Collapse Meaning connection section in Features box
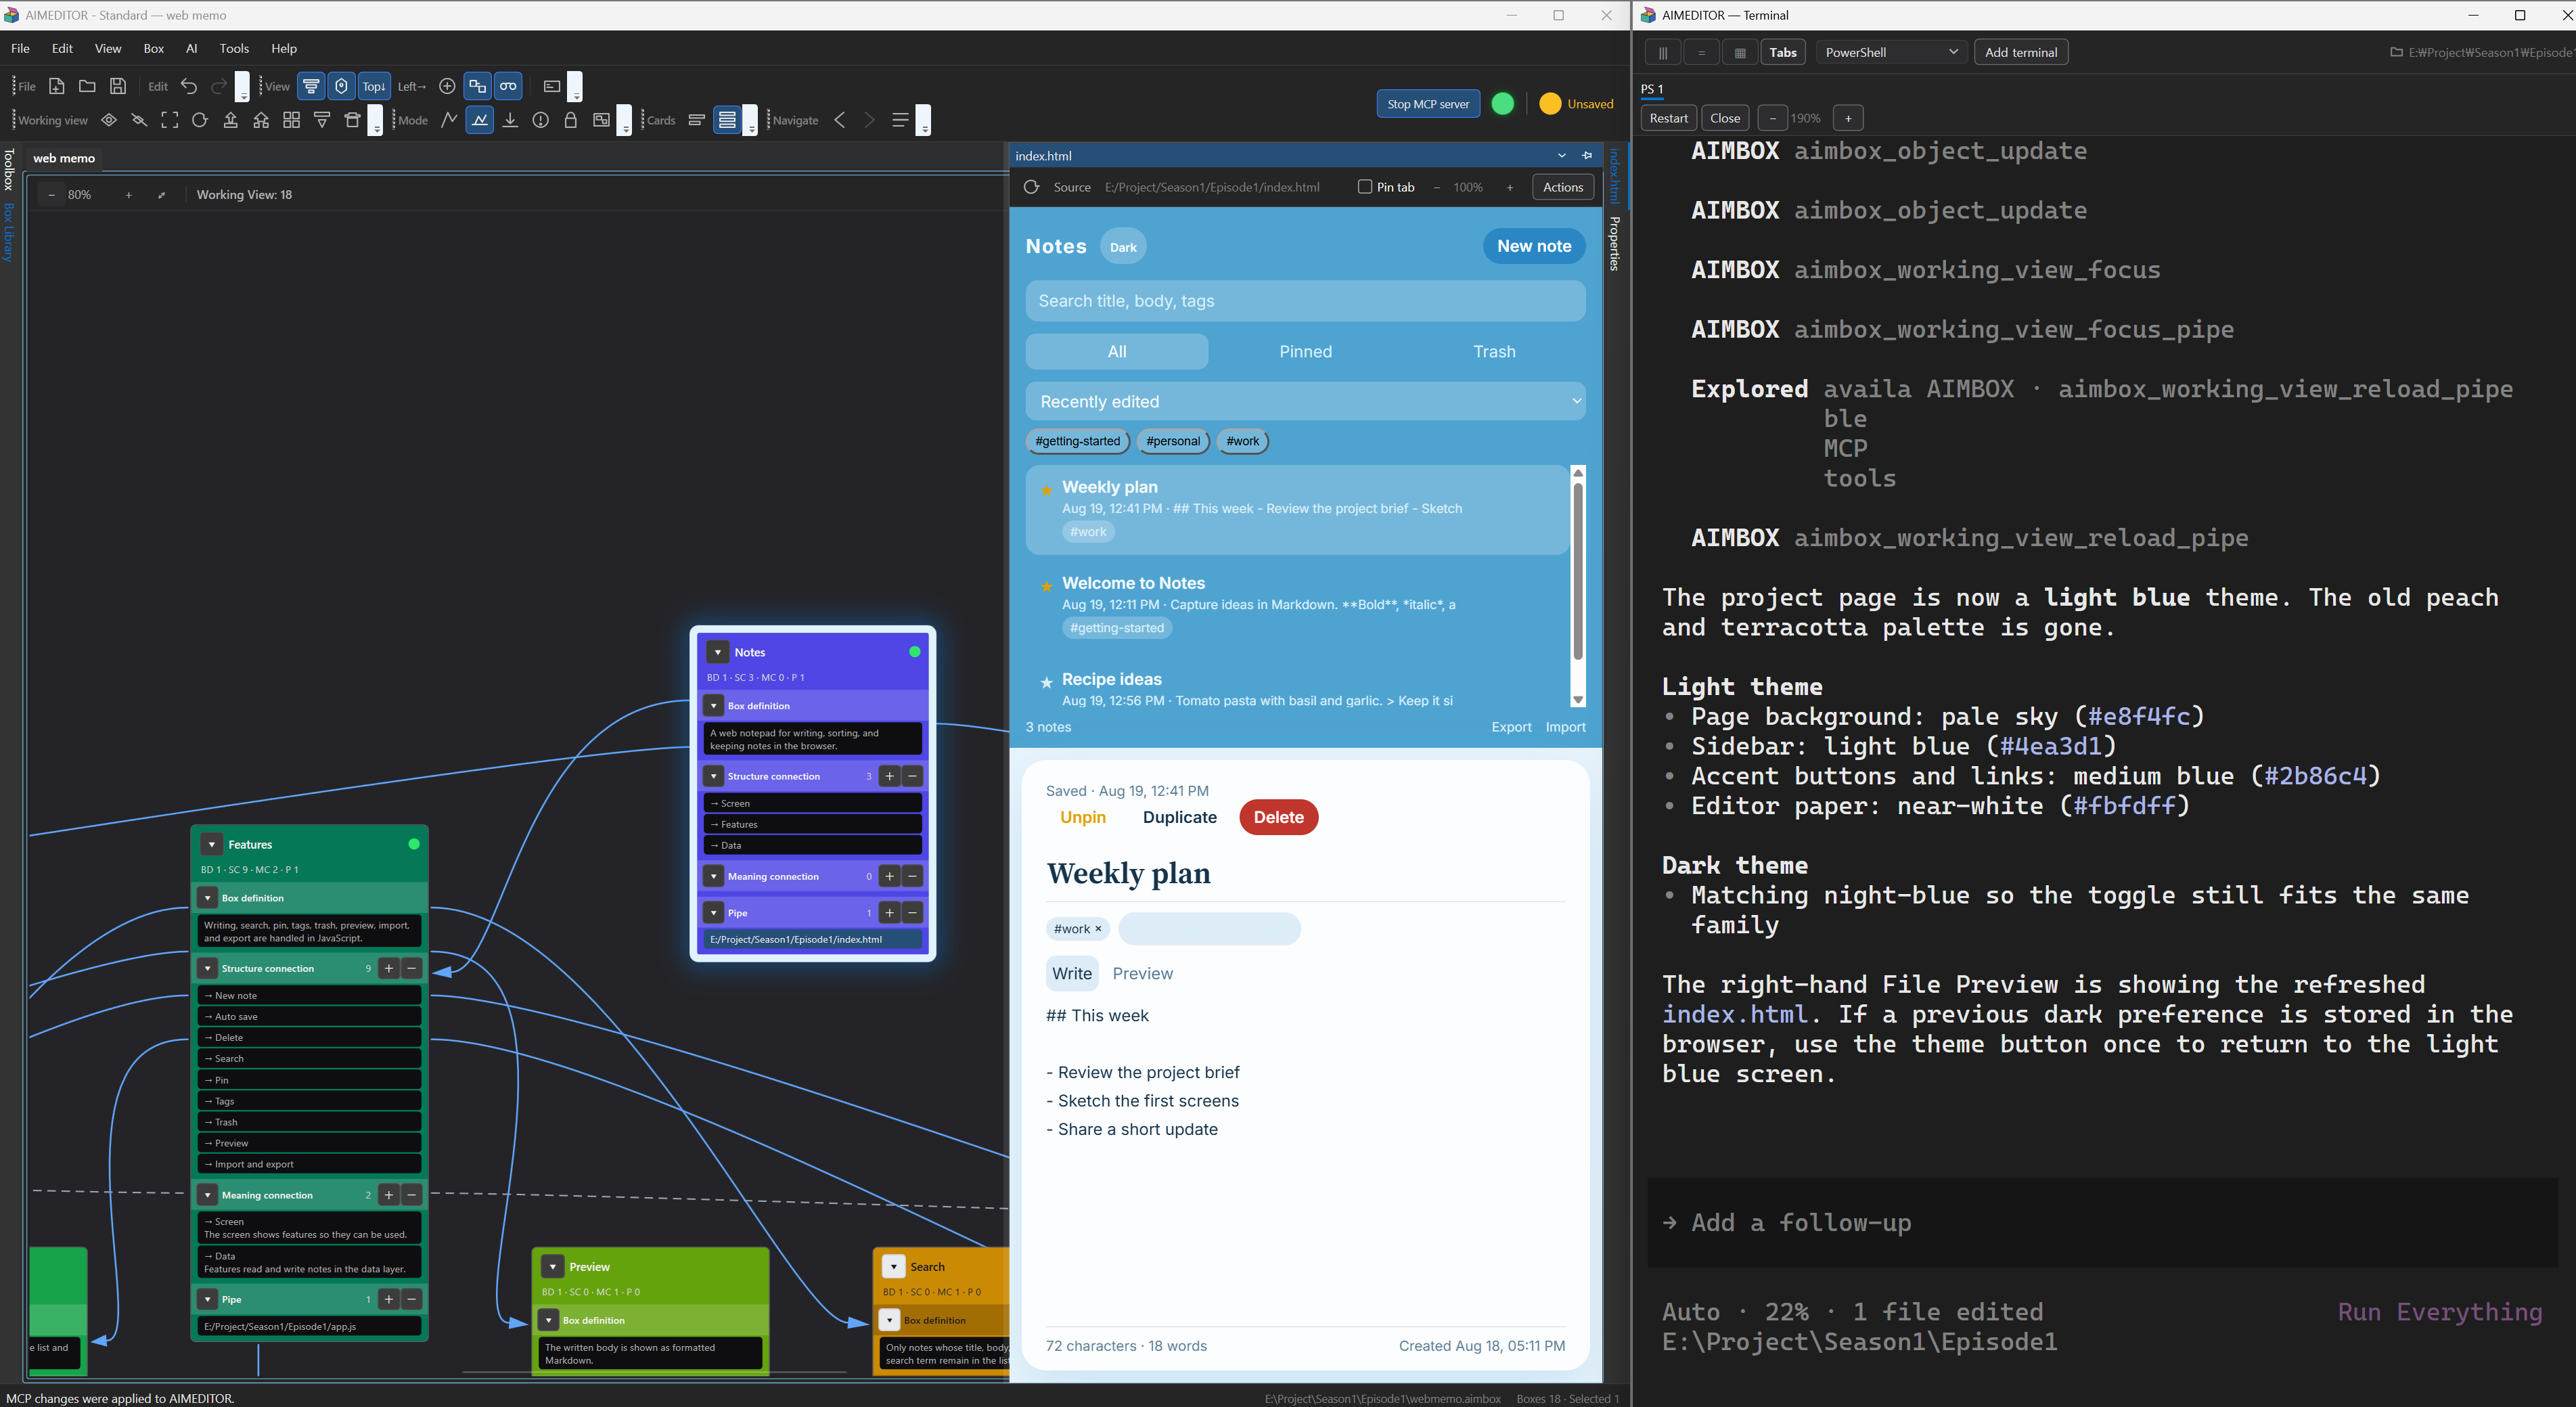The image size is (2576, 1407). point(208,1195)
